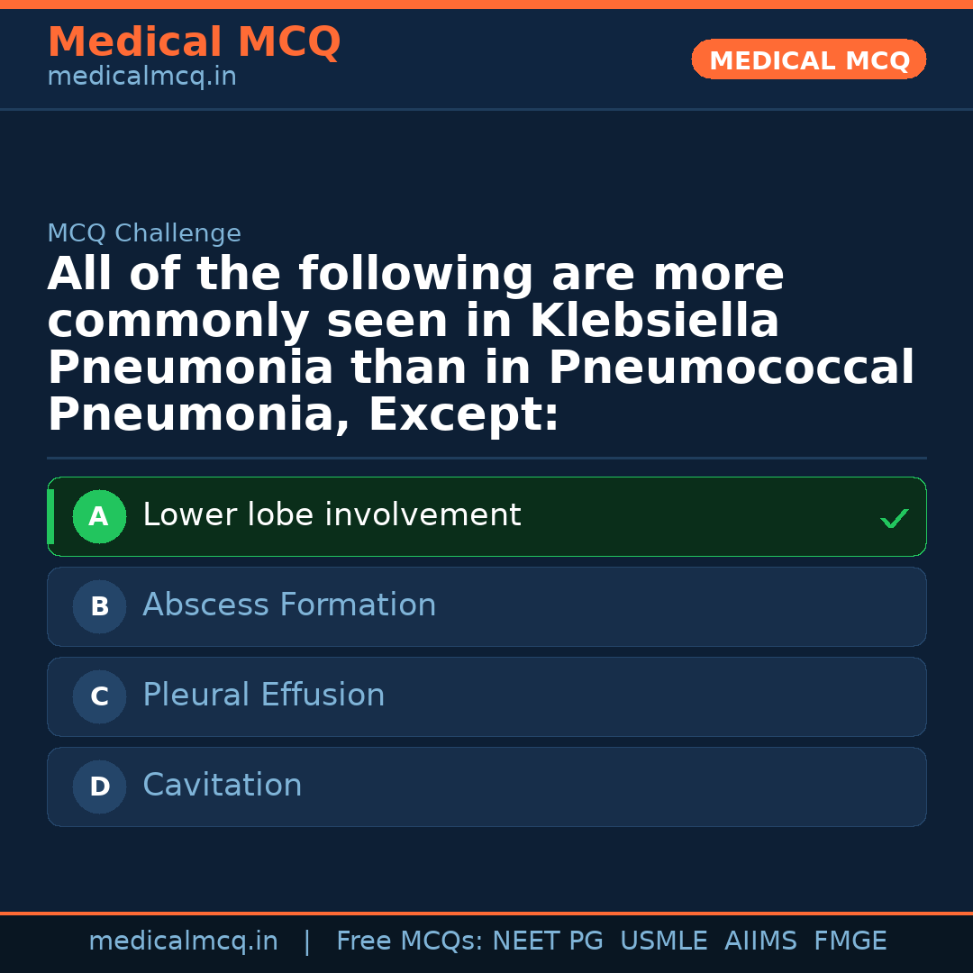Choose the "Abscess Formation" answer text
The width and height of the screenshot is (973, 973).
point(289,605)
